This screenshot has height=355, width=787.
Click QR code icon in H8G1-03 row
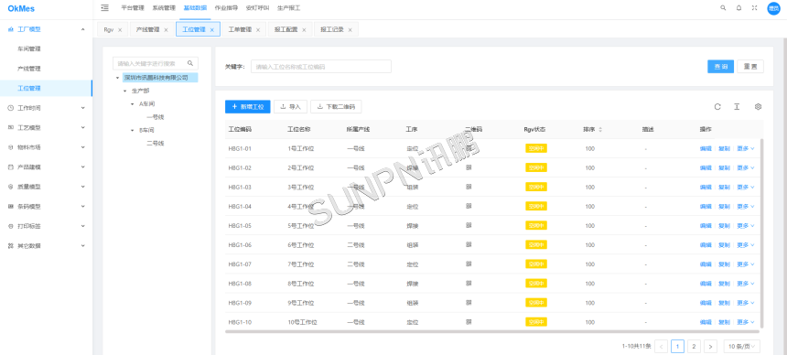point(469,187)
